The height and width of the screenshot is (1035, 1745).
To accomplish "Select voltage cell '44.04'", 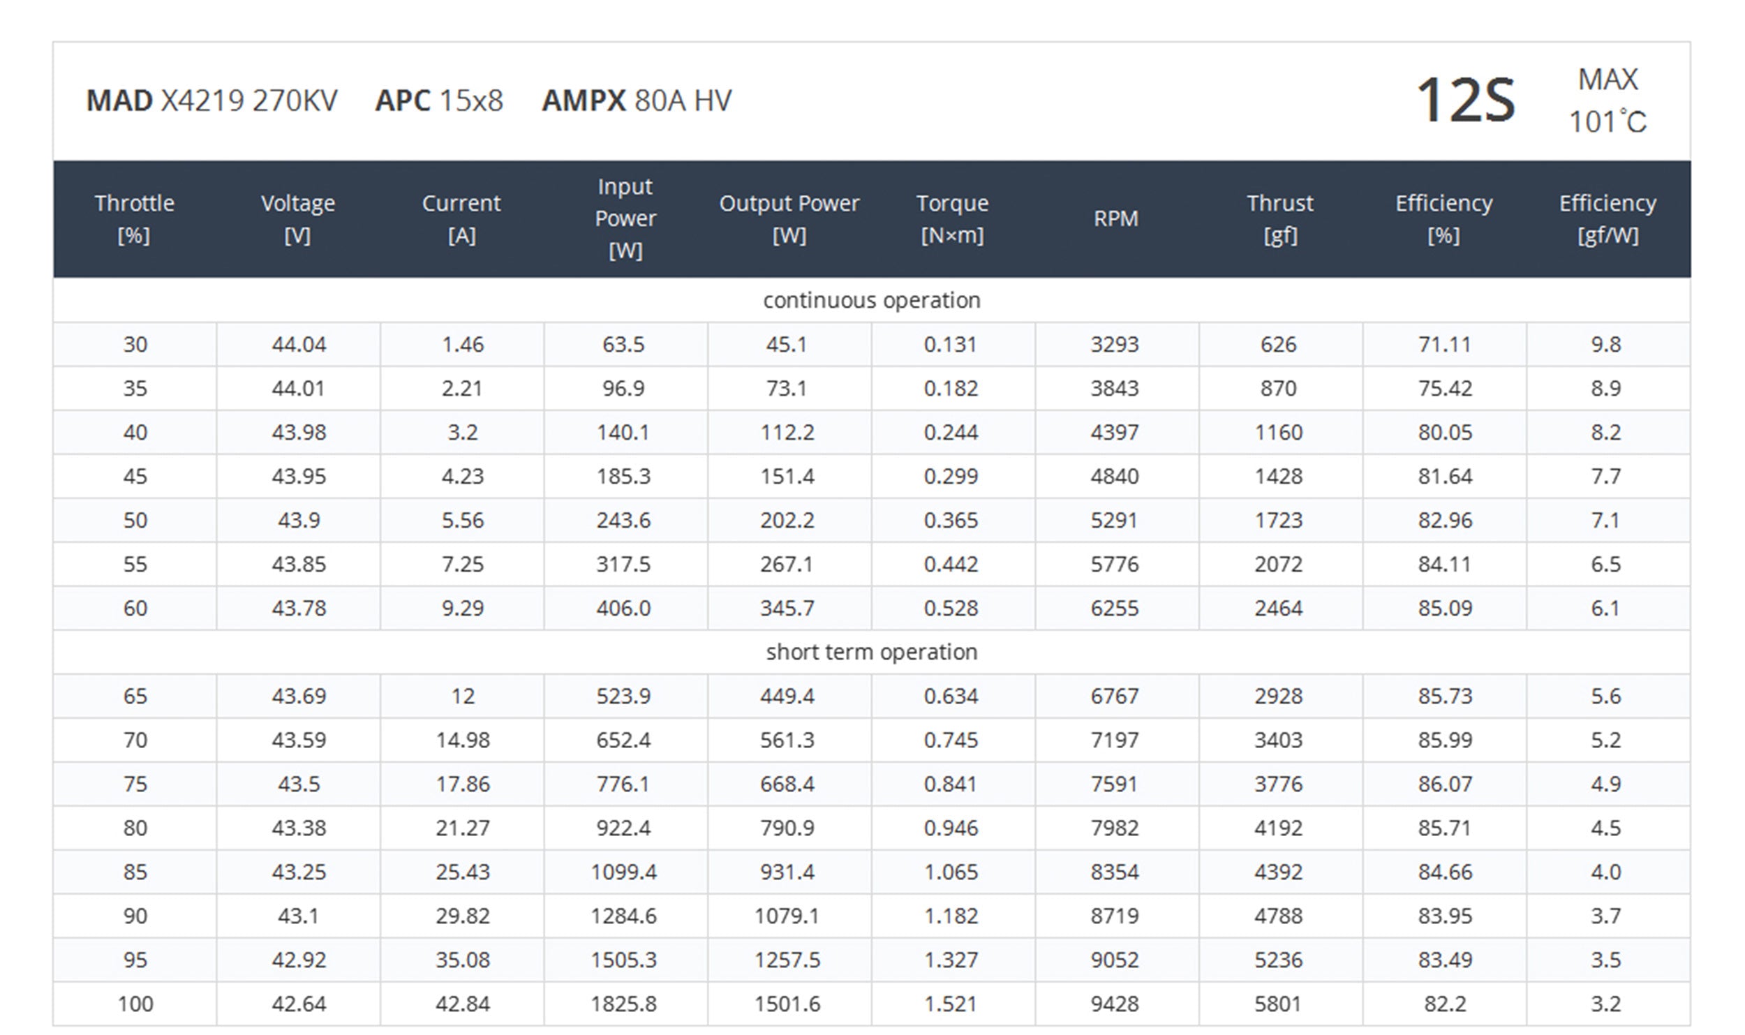I will click(x=299, y=344).
